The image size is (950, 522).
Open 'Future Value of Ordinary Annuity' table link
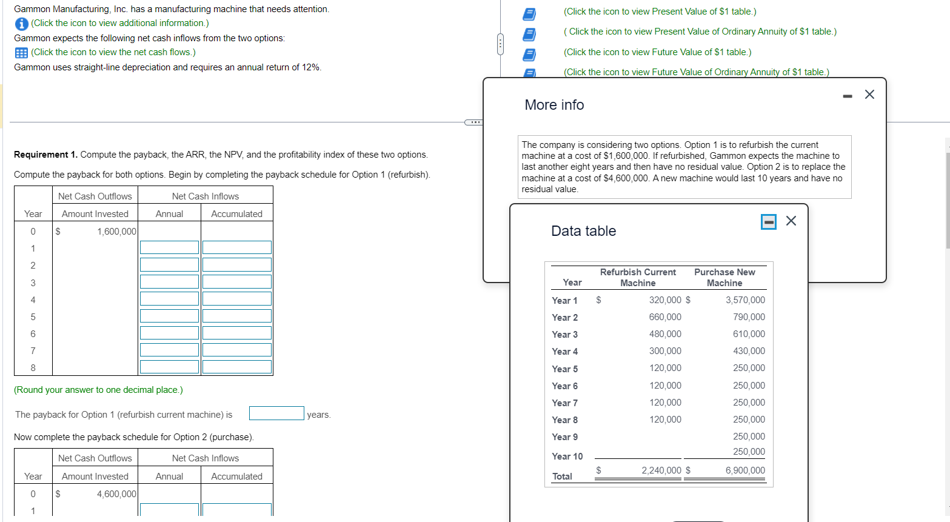[x=696, y=72]
